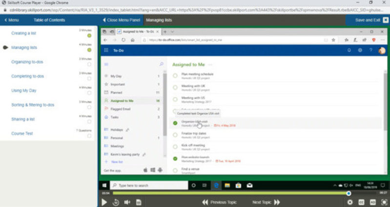Open To-Do settings gear

(360, 50)
